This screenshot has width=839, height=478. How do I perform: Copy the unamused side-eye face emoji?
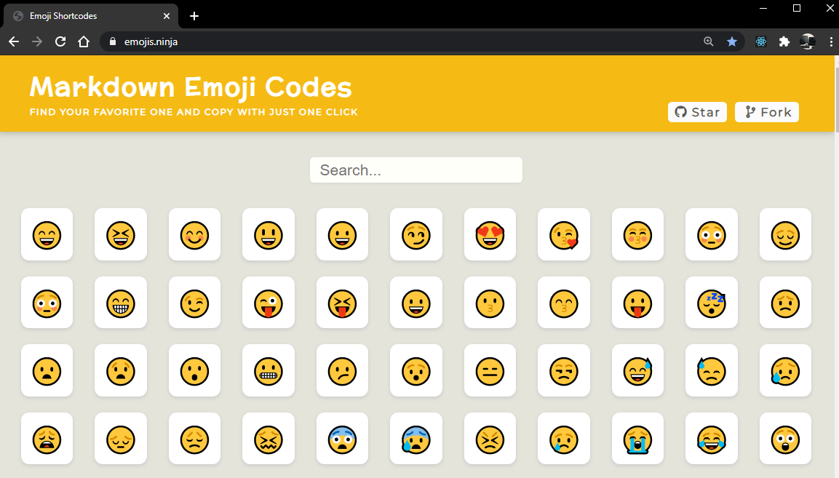point(563,370)
